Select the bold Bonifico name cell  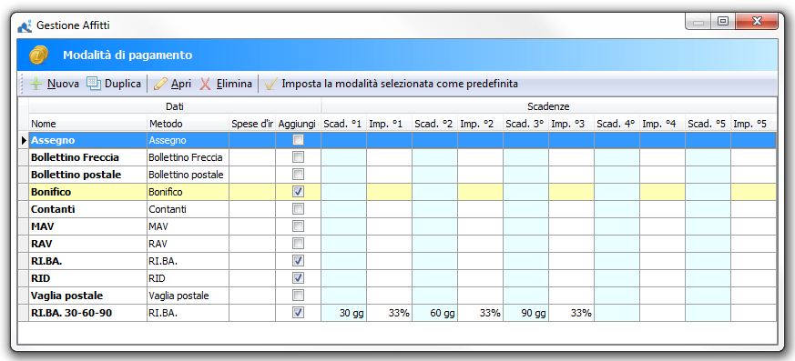pos(87,192)
